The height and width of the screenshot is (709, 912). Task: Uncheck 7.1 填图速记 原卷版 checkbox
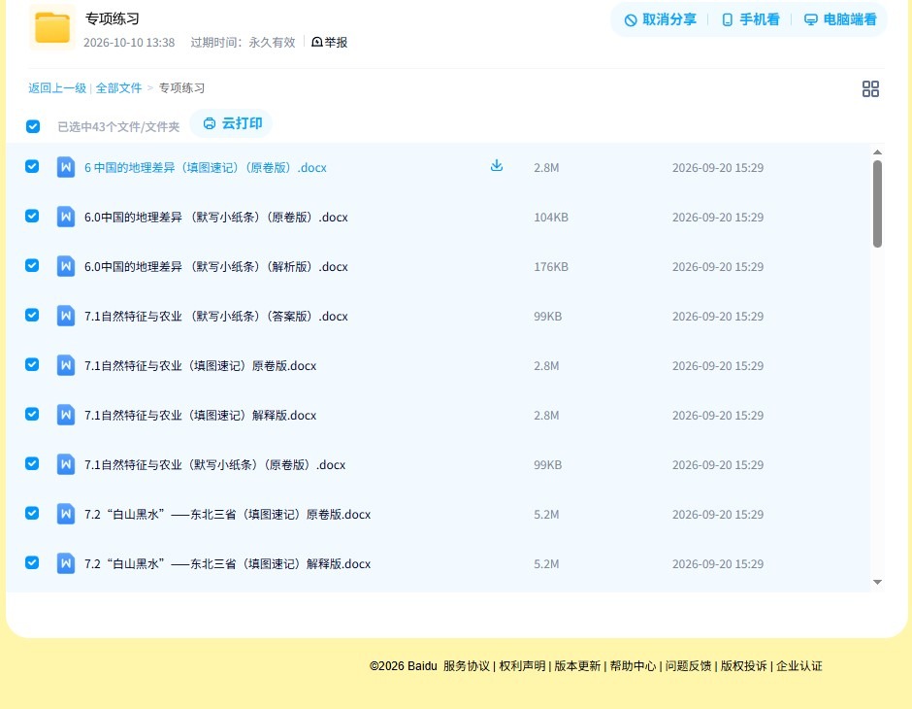pyautogui.click(x=32, y=364)
